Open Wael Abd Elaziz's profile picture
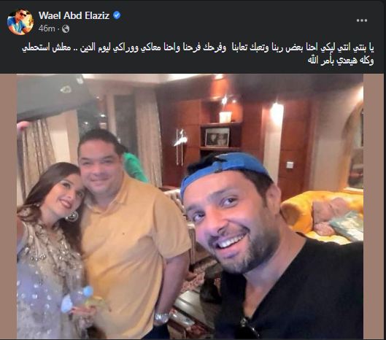The height and width of the screenshot is (340, 386). (x=20, y=22)
